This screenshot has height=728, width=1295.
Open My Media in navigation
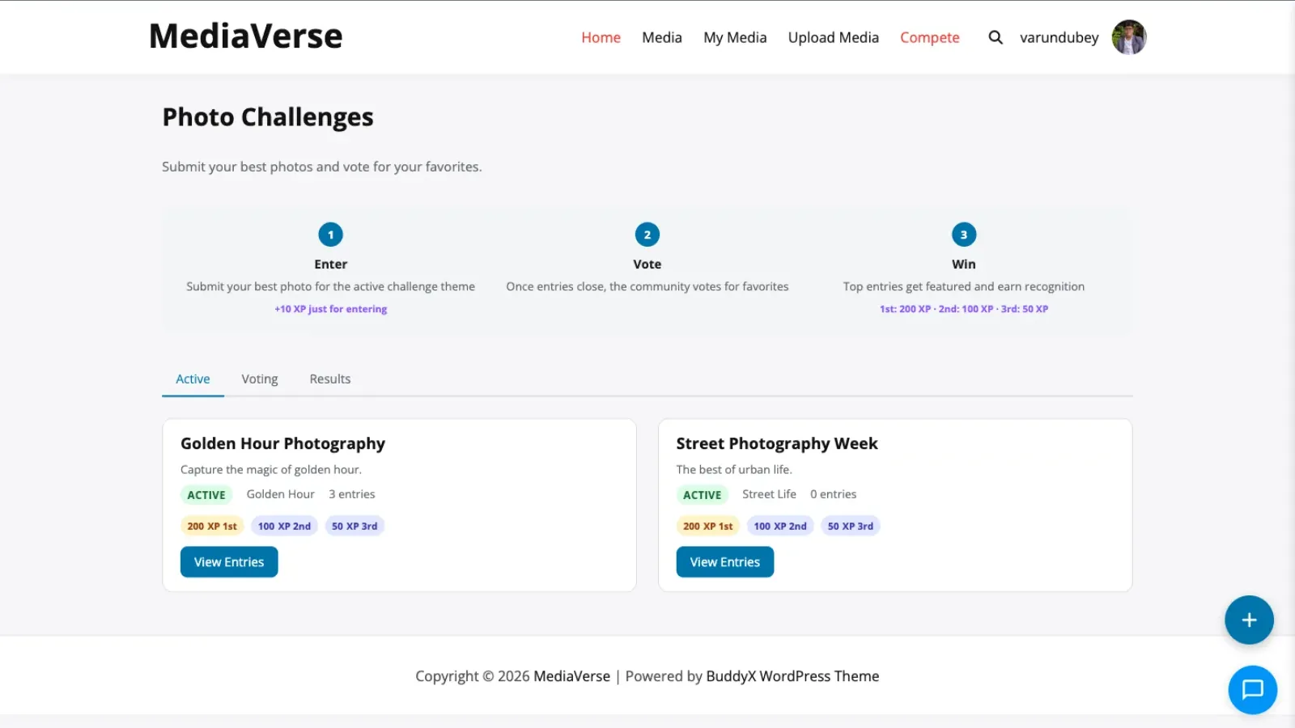click(x=735, y=37)
